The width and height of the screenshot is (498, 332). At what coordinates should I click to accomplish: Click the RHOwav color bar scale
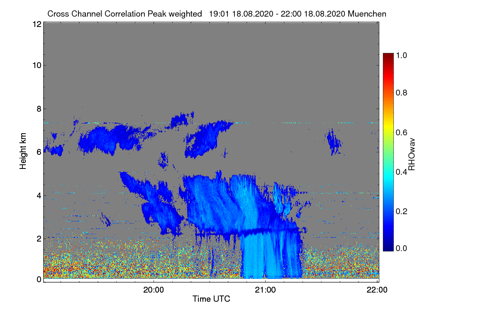pyautogui.click(x=388, y=152)
